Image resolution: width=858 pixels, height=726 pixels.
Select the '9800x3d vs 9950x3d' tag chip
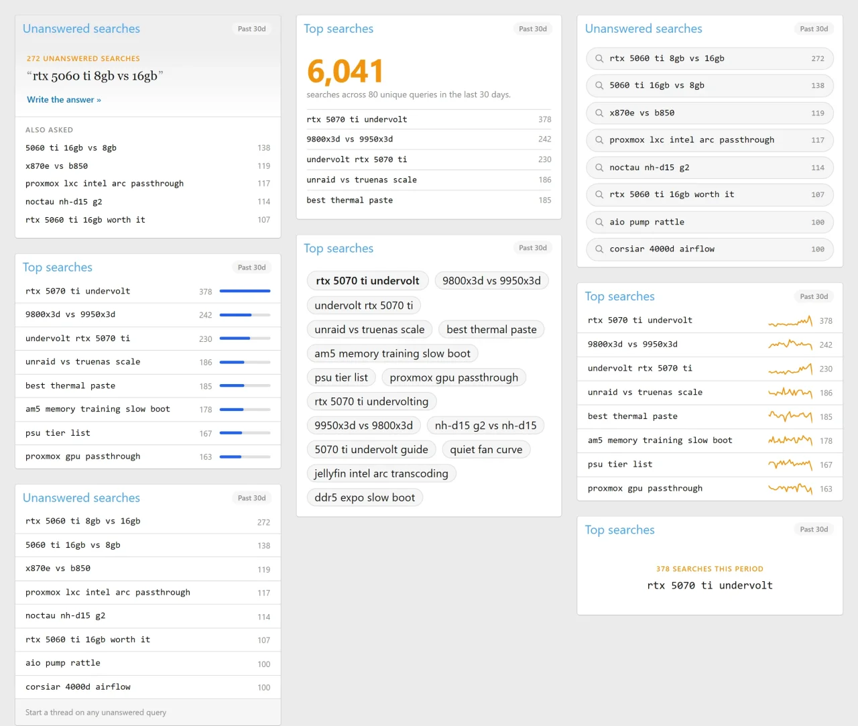pos(491,281)
